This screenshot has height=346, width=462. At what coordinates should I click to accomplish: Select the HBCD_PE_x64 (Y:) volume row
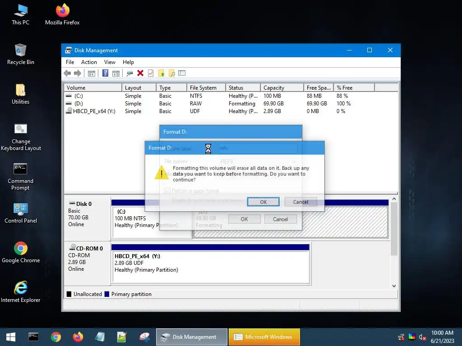coord(231,111)
